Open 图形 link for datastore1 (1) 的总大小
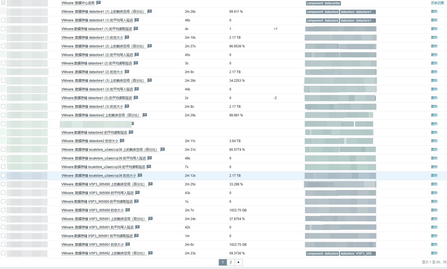 (x=434, y=37)
